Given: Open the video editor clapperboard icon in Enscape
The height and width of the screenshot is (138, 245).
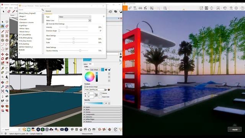Looking at the screenshot, I should click(145, 8).
